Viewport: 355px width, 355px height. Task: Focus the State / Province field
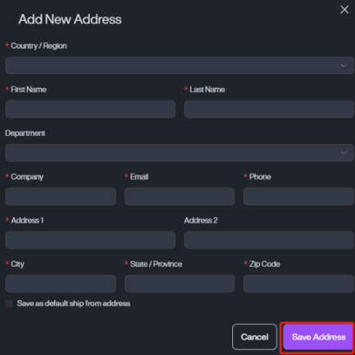tap(180, 284)
